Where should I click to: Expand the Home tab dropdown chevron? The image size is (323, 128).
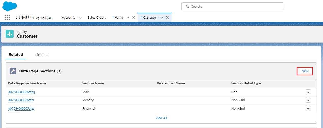128,18
